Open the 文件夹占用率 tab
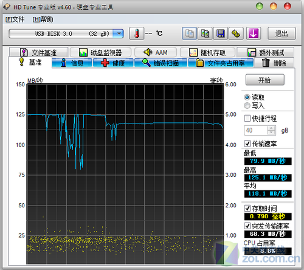The width and height of the screenshot is (304, 270). pyautogui.click(x=221, y=63)
